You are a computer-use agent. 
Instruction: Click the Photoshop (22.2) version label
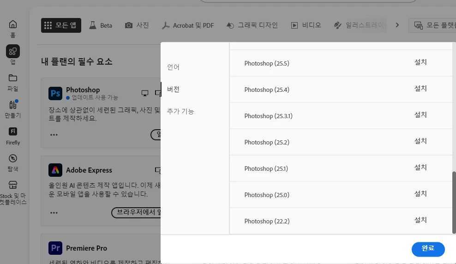(x=267, y=221)
